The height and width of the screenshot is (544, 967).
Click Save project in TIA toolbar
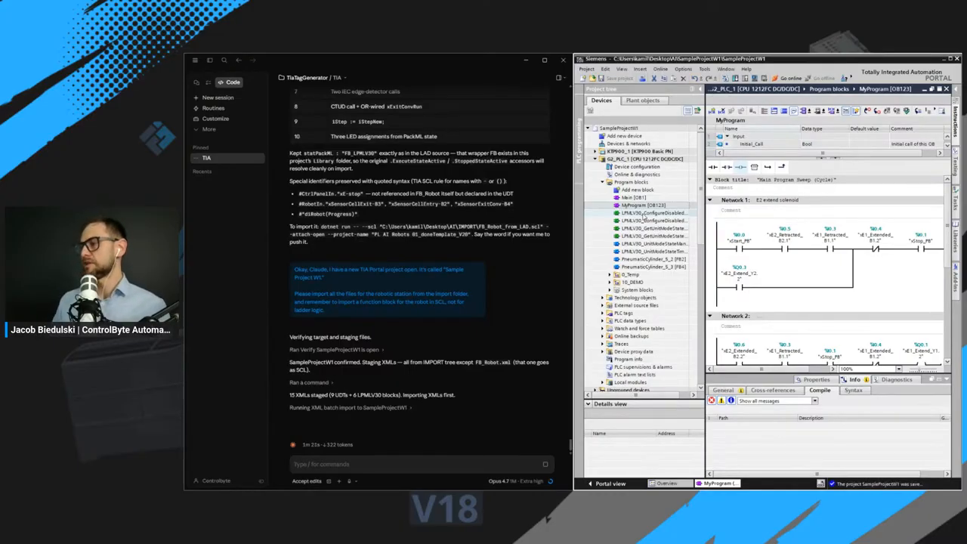tap(616, 79)
